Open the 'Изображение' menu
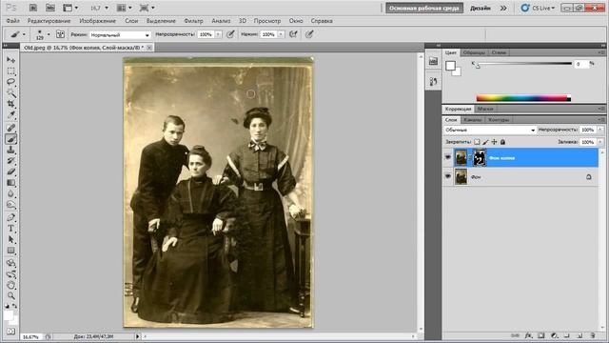This screenshot has height=343, width=609. pyautogui.click(x=97, y=21)
